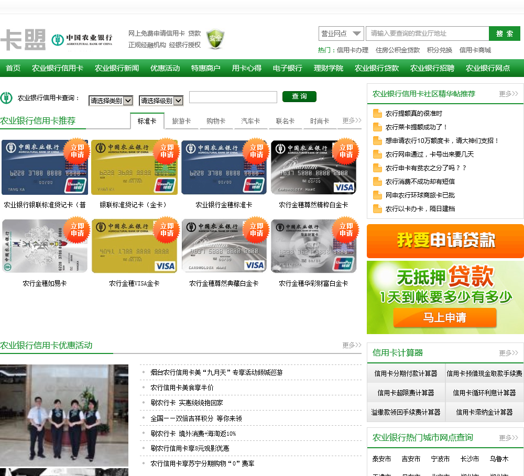Click the green security shield icon
This screenshot has width=524, height=476.
pyautogui.click(x=215, y=38)
